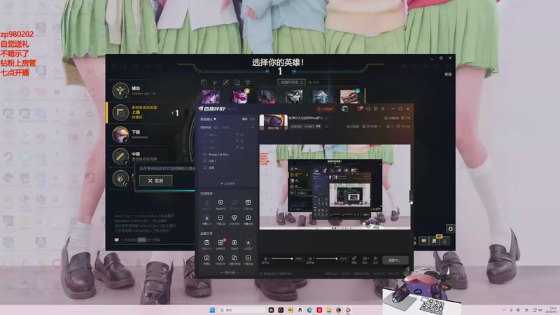This screenshot has height=315, width=560.
Task: Click the 取消 cancel swap button
Action: (155, 181)
